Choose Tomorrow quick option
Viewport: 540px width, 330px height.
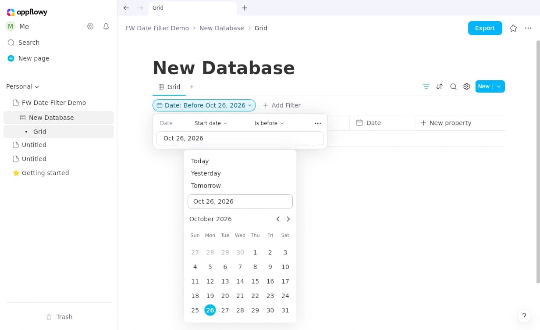(x=240, y=186)
